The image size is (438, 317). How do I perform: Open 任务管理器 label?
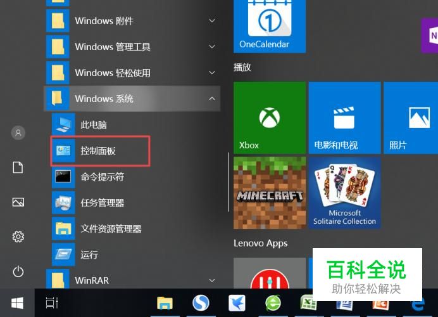tap(103, 203)
